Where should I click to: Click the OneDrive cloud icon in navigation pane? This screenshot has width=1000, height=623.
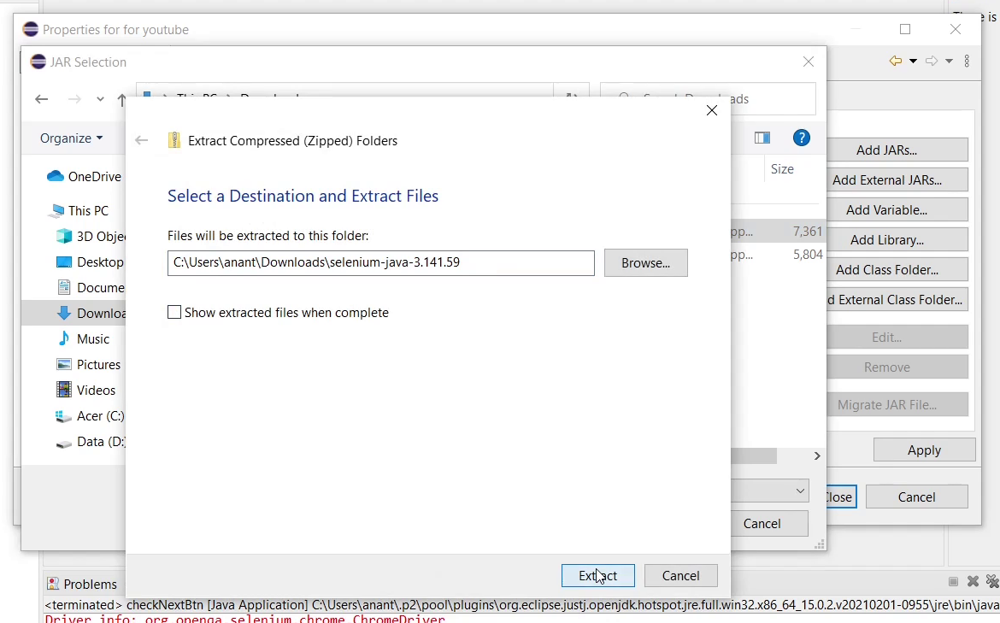click(x=56, y=176)
